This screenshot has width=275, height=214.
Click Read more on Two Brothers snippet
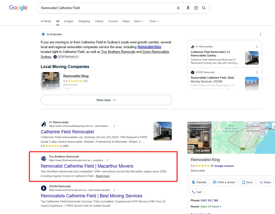click(x=103, y=176)
